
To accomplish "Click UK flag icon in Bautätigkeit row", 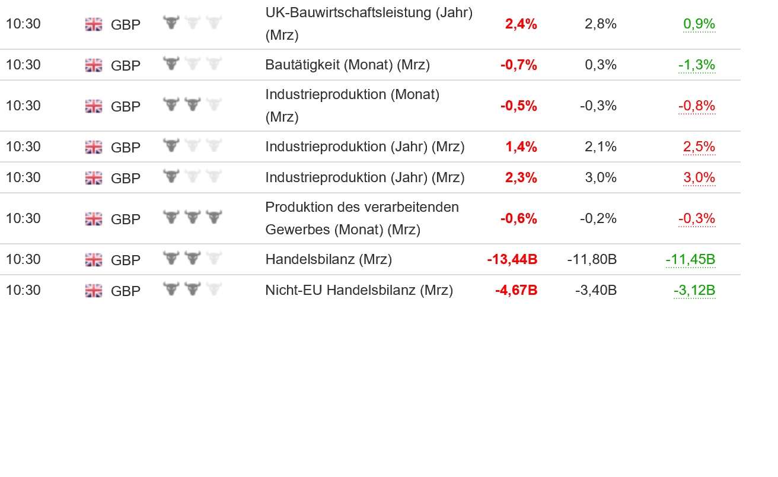I will [x=94, y=65].
